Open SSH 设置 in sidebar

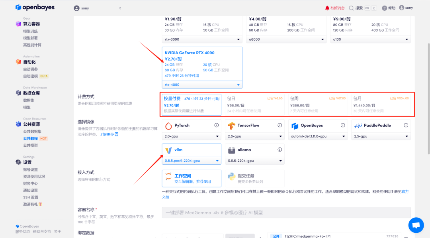click(31, 197)
